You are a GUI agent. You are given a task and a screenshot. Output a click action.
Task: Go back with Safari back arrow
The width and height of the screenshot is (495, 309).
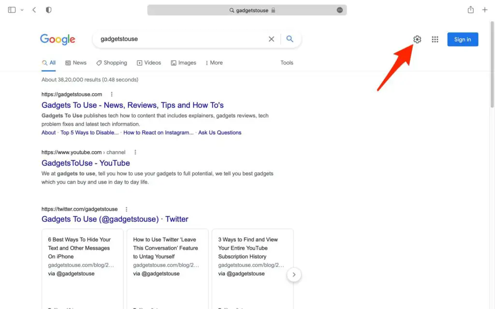(34, 10)
